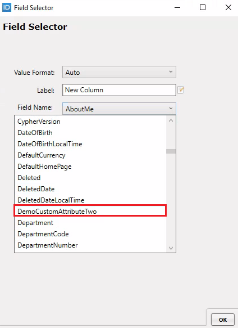Image resolution: width=238 pixels, height=328 pixels.
Task: Choose the DepartmentNumber option
Action: pyautogui.click(x=90, y=245)
